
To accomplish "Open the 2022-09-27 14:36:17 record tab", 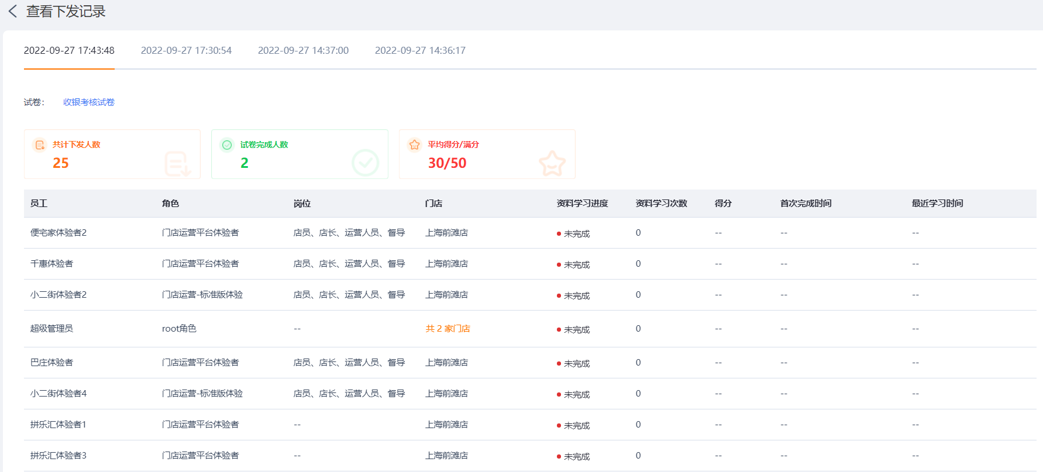I will pos(420,50).
